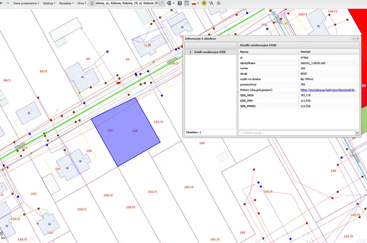367x243 pixels.
Task: Click the table list icon in toolbar
Action: tap(187, 3)
